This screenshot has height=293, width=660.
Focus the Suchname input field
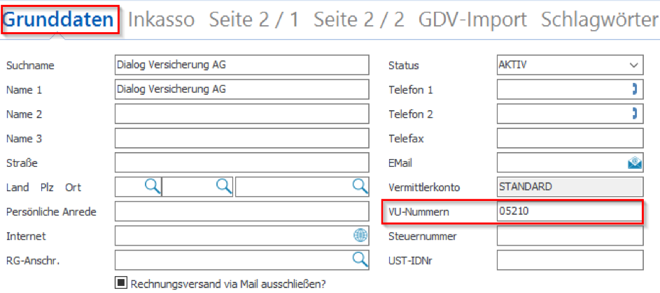point(241,65)
